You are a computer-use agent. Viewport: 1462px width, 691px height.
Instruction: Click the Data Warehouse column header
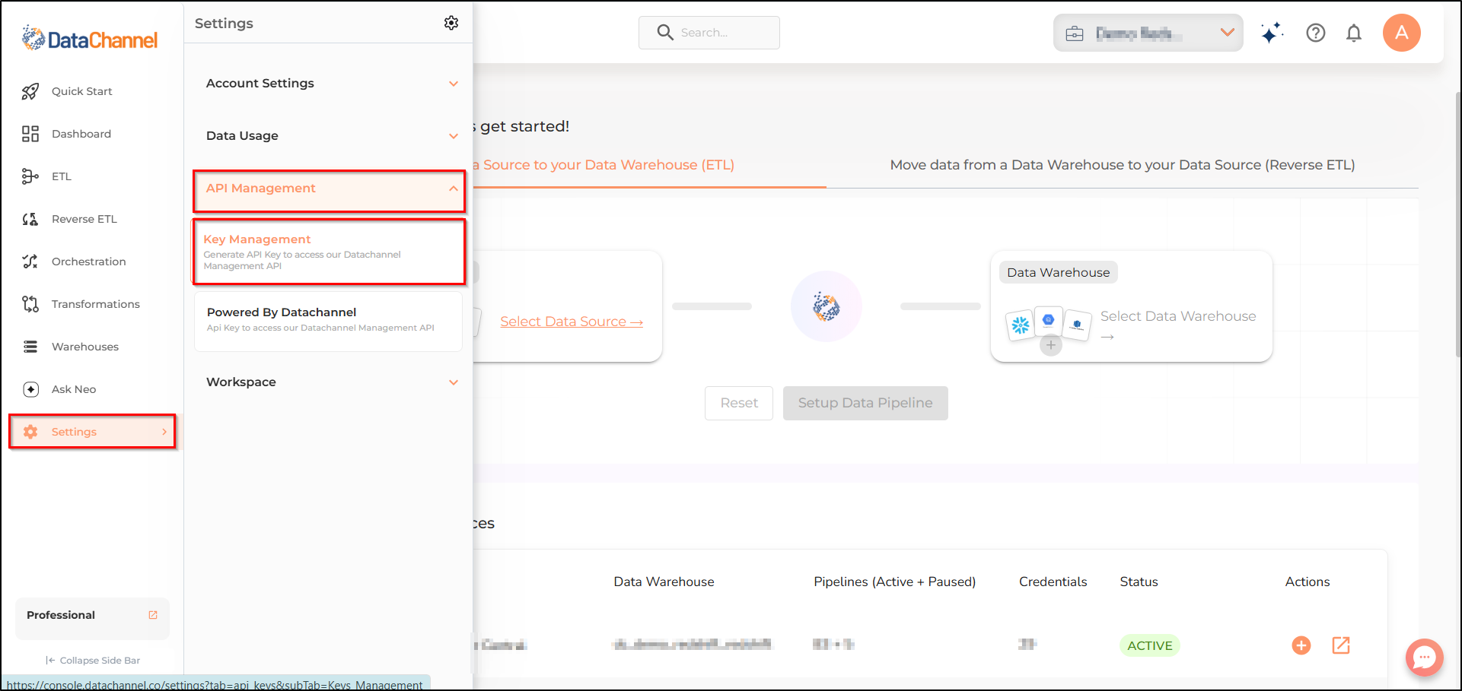(x=664, y=582)
